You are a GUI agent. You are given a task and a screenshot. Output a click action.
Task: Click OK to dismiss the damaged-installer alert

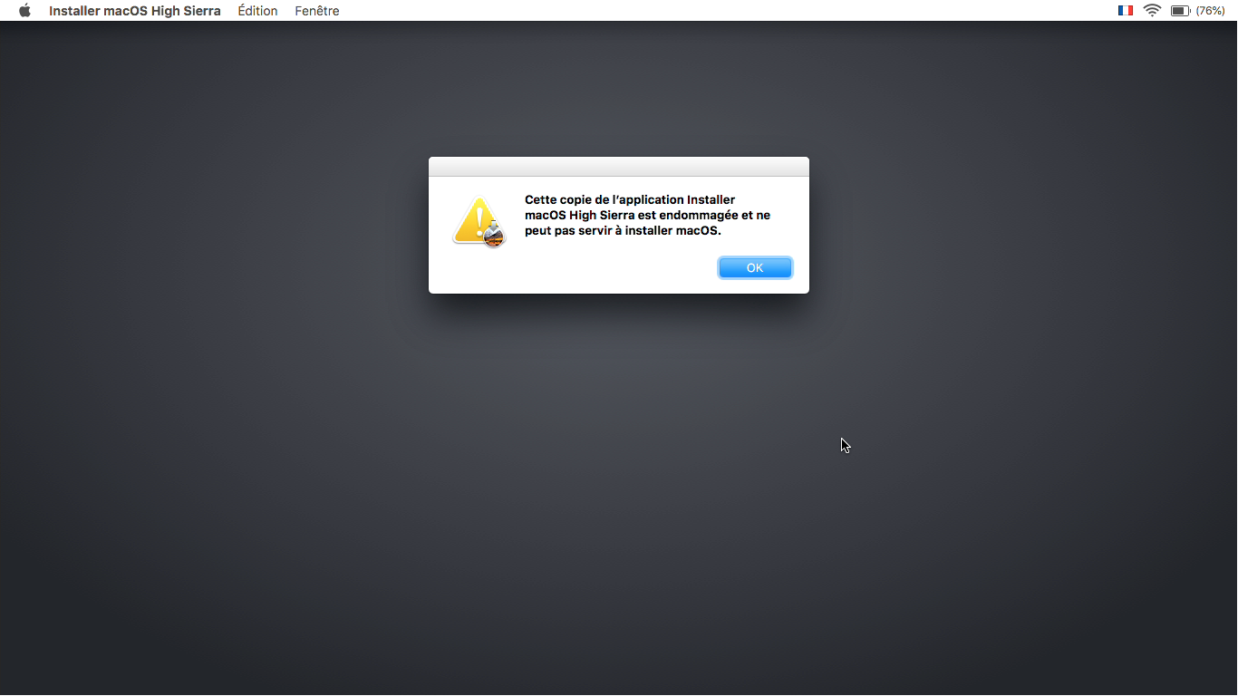click(755, 267)
